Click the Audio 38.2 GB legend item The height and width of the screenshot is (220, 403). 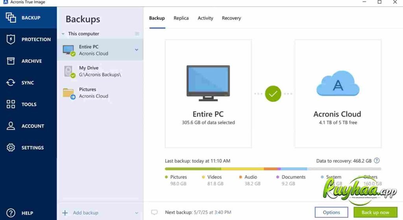click(x=250, y=180)
